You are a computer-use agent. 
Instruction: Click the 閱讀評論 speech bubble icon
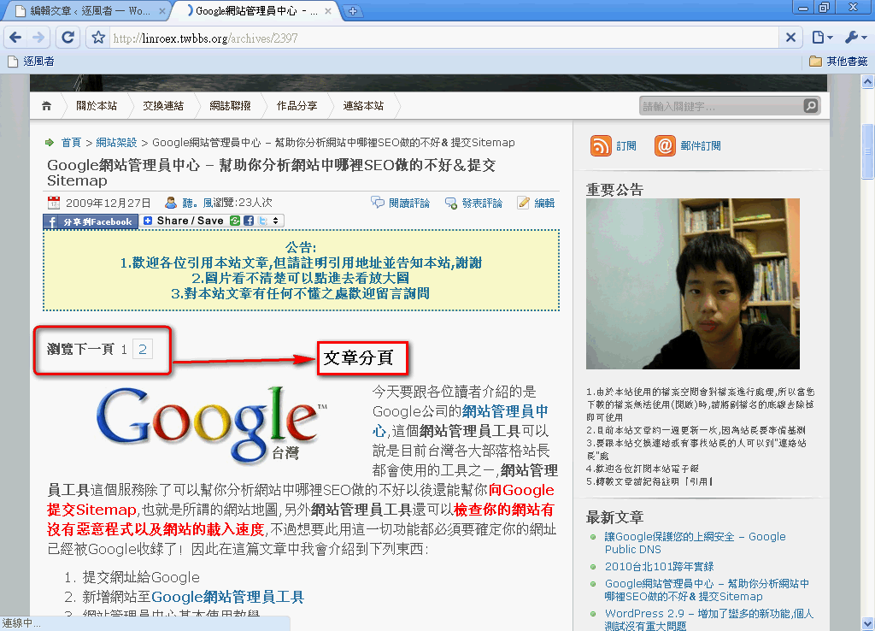coord(378,202)
